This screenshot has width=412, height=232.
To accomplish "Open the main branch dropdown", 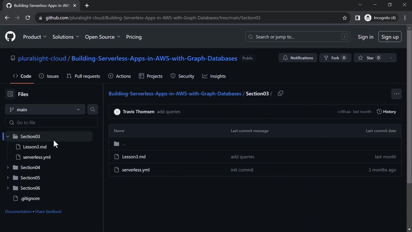I will 45,110.
